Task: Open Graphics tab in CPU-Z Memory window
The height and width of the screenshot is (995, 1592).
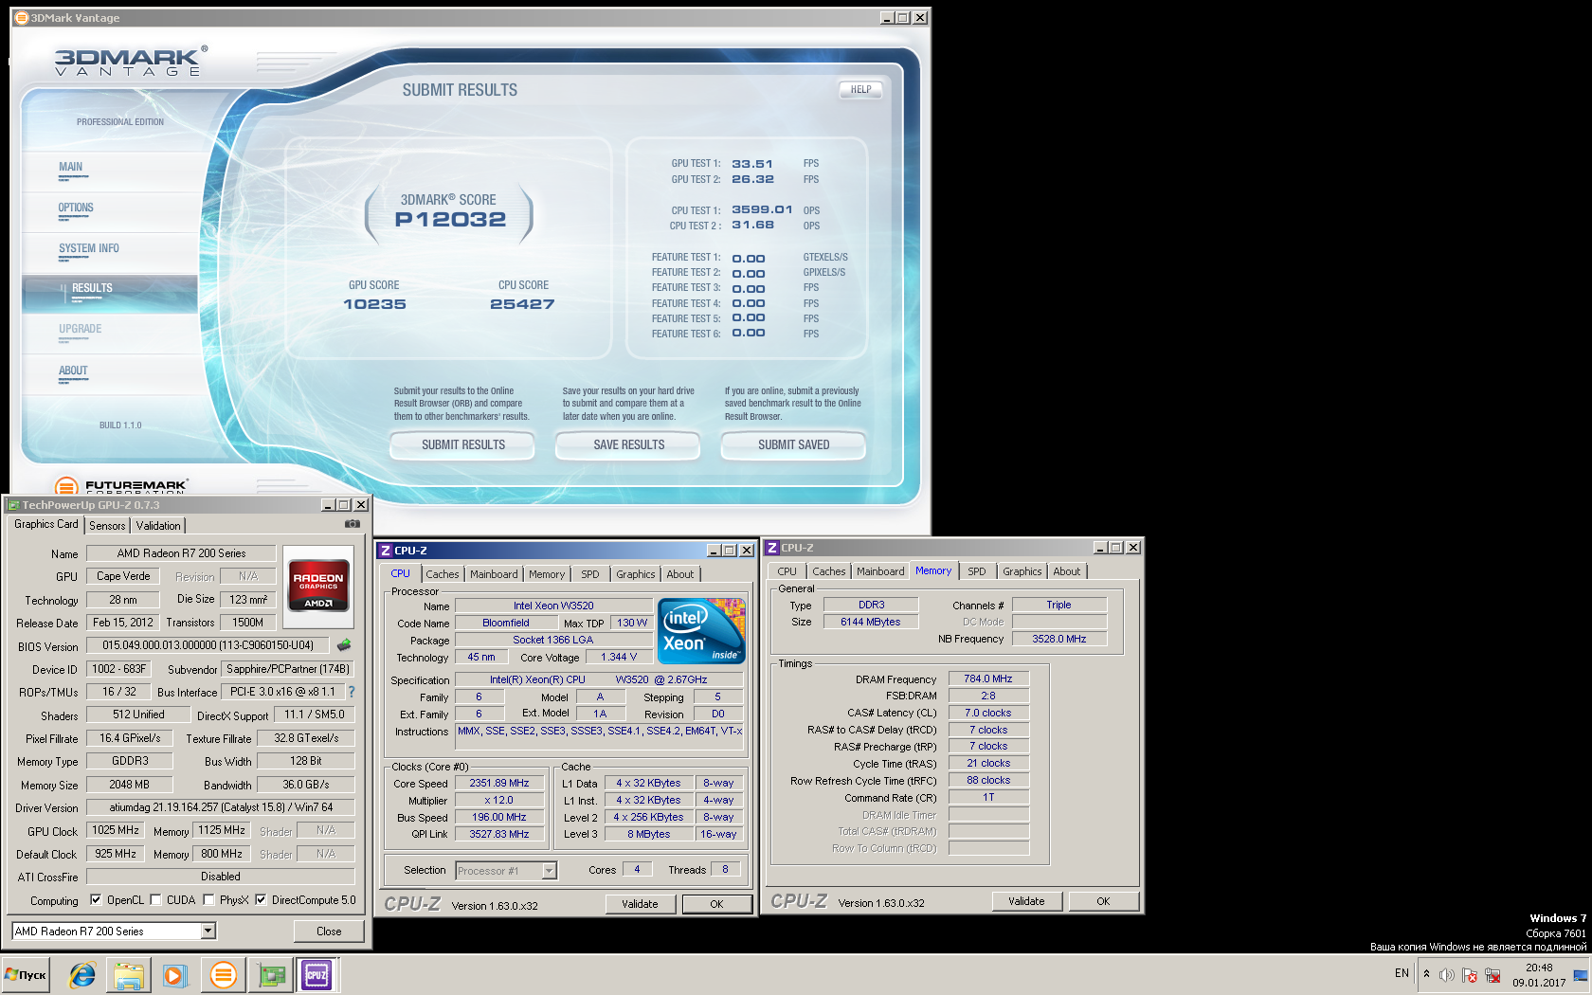Action: coord(1022,571)
